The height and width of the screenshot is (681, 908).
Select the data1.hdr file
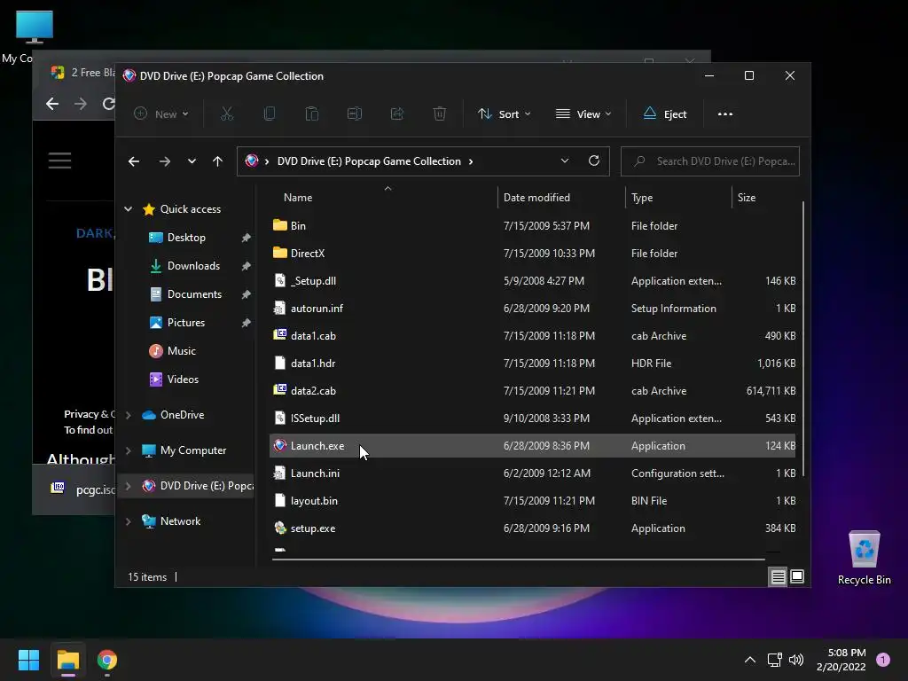[532, 363]
